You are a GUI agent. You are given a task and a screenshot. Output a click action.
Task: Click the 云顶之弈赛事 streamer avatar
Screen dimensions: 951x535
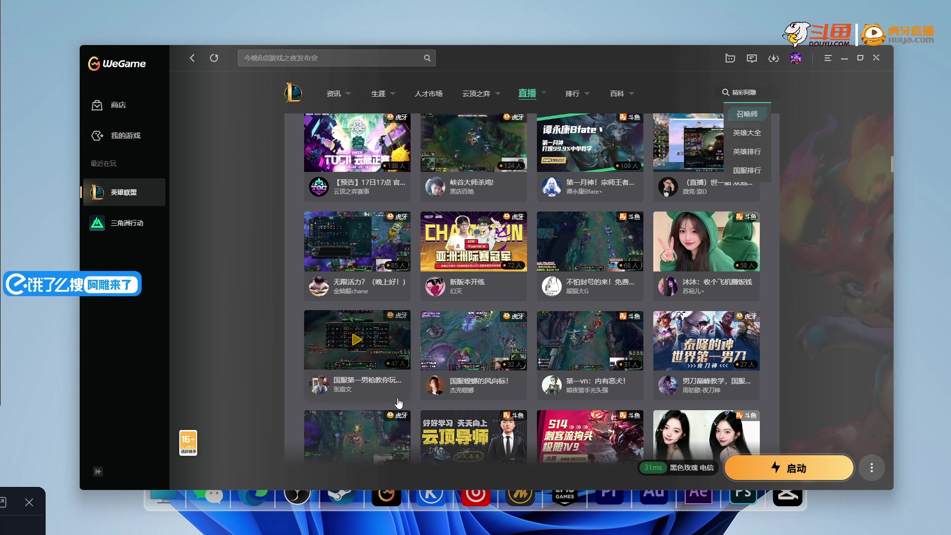pyautogui.click(x=319, y=187)
